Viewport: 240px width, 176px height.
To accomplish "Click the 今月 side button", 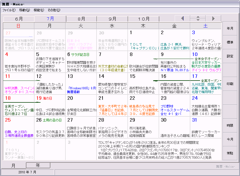I will point(230,139).
